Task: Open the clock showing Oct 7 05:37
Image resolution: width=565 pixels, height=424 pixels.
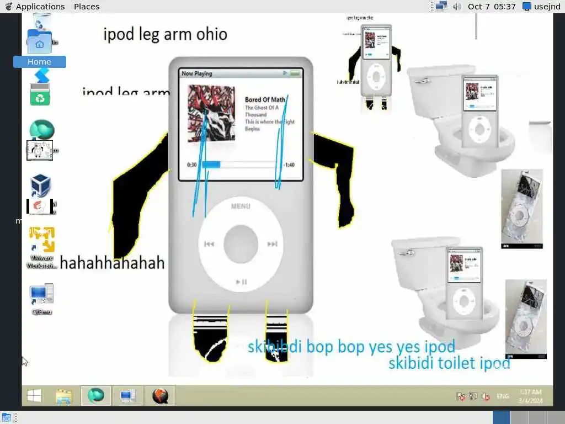Action: (492, 7)
